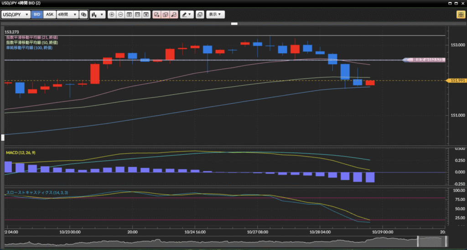This screenshot has height=250, width=467.
Task: Open the drawing pencil tool dropdown
Action: point(187,15)
